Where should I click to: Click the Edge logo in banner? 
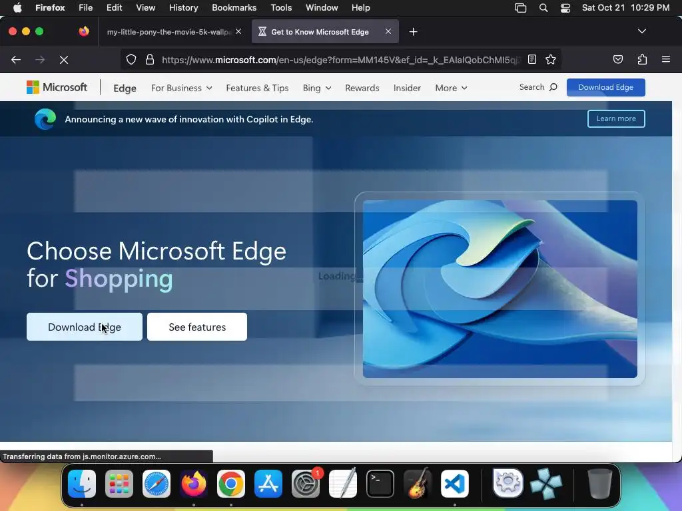45,119
